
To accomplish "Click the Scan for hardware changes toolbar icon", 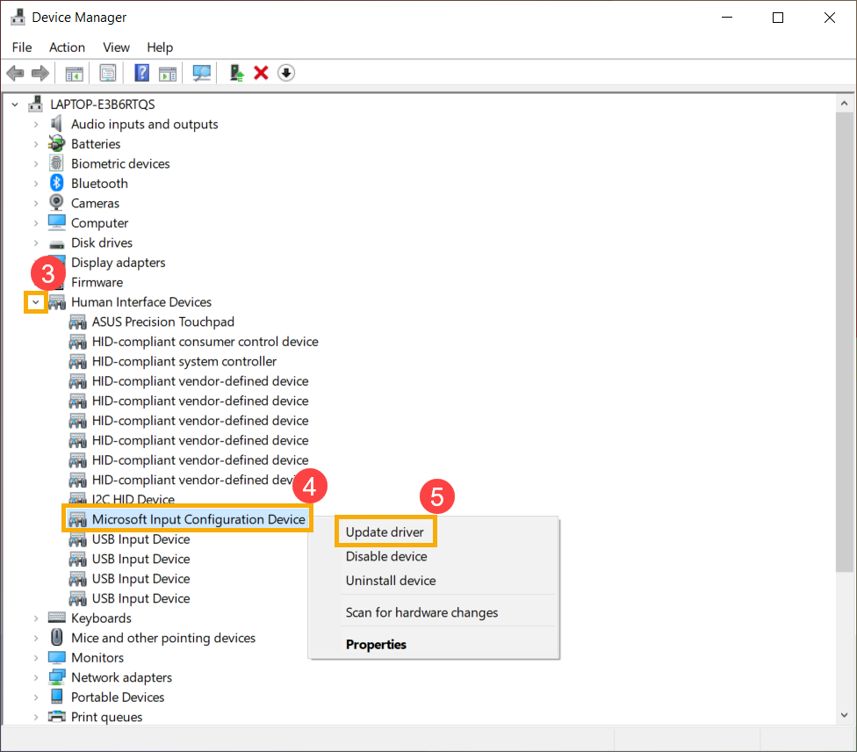I will click(203, 73).
